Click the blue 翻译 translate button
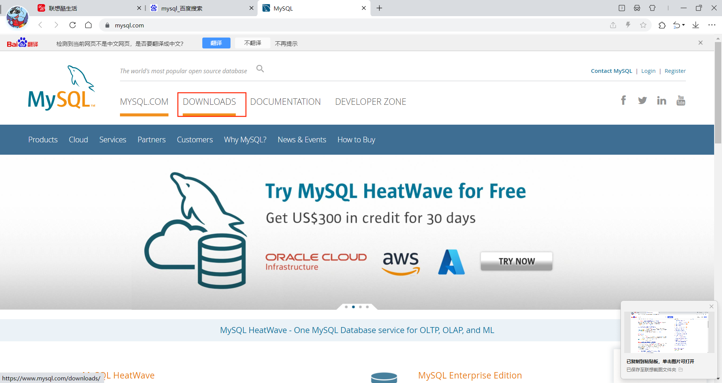The image size is (722, 383). click(x=216, y=43)
